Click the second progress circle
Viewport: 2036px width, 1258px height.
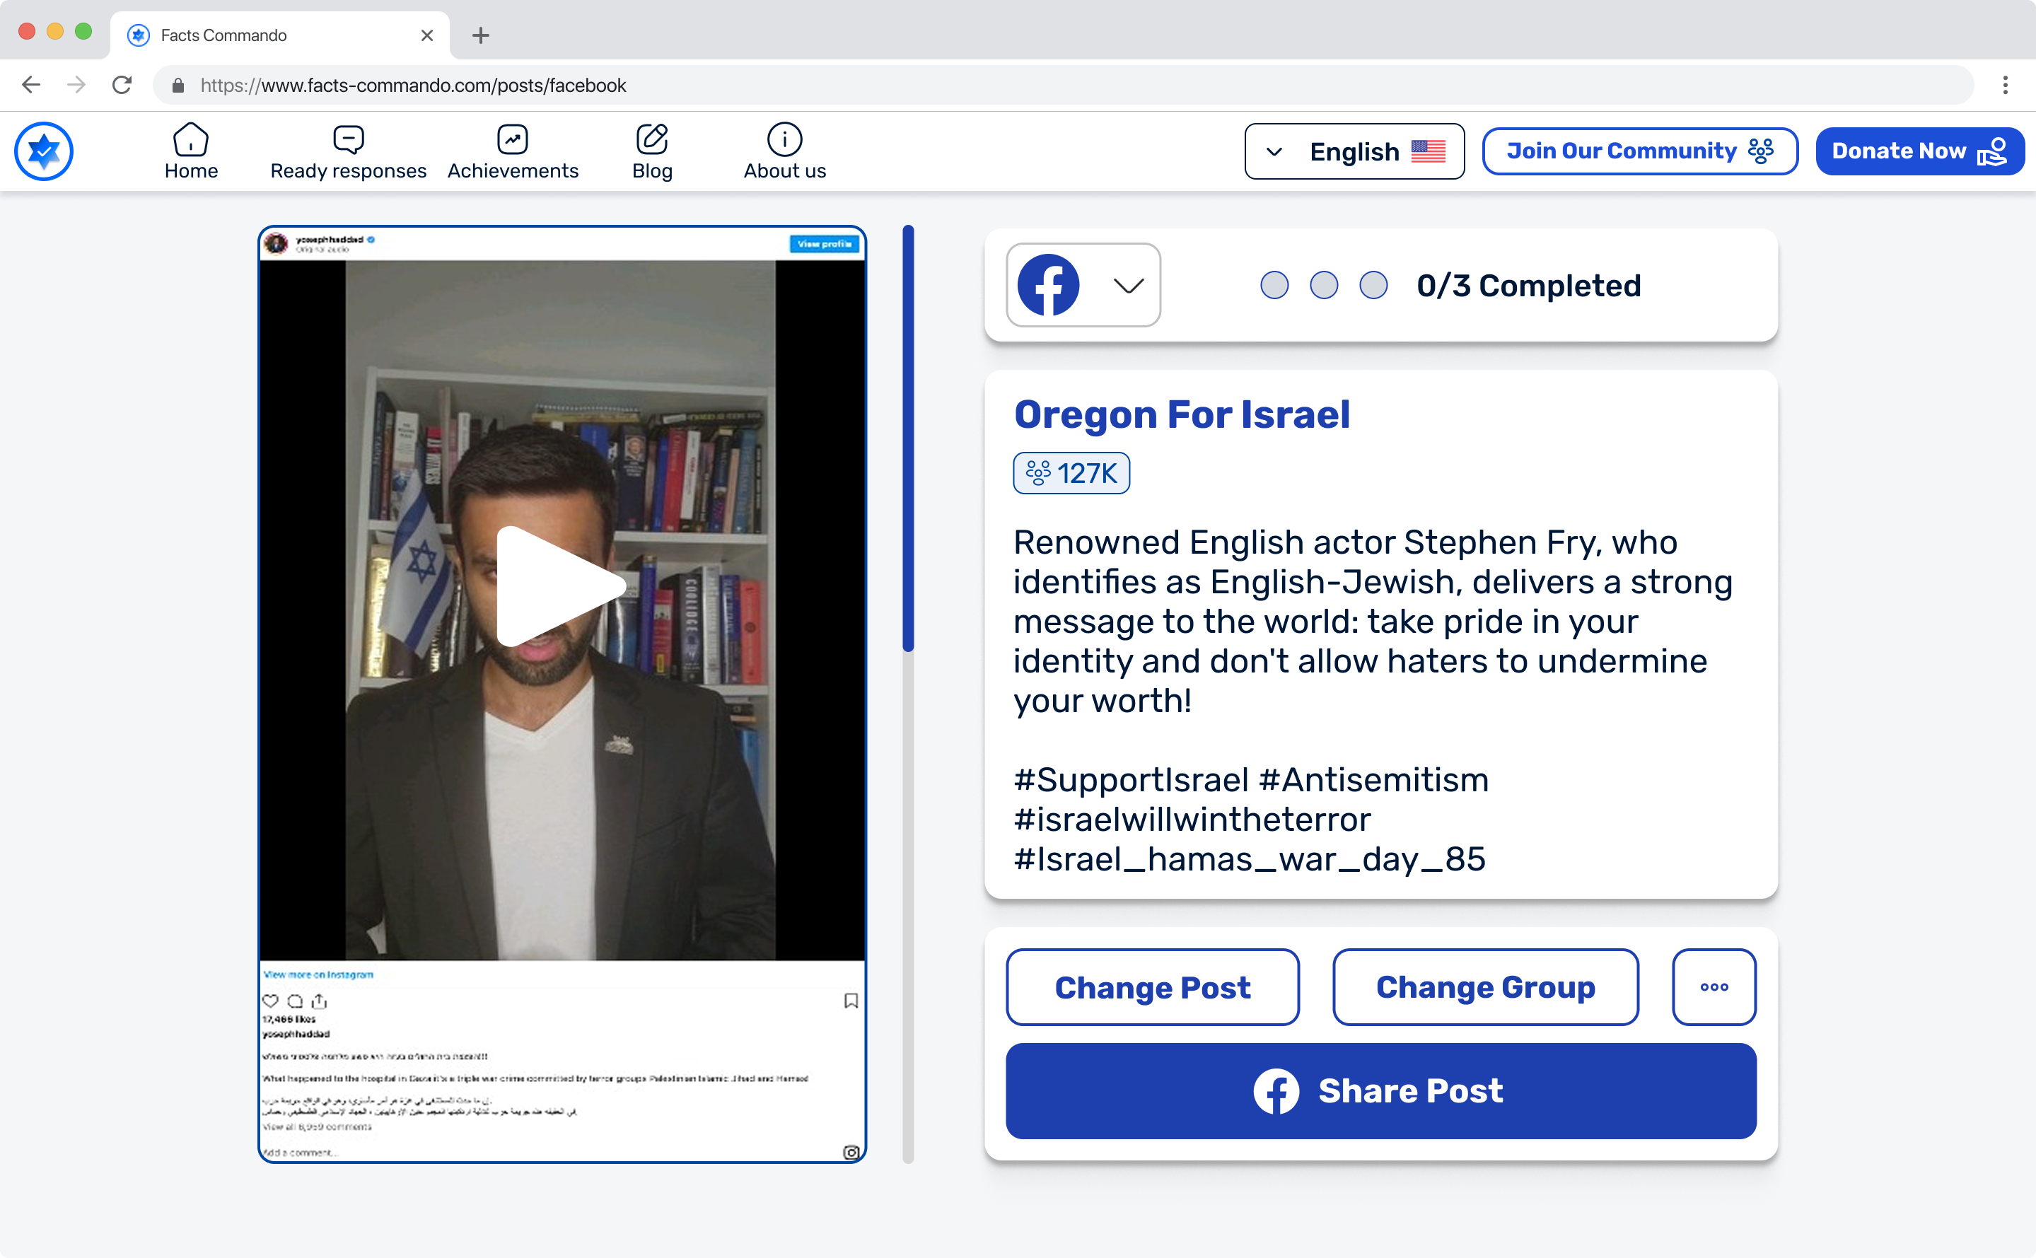1323,286
